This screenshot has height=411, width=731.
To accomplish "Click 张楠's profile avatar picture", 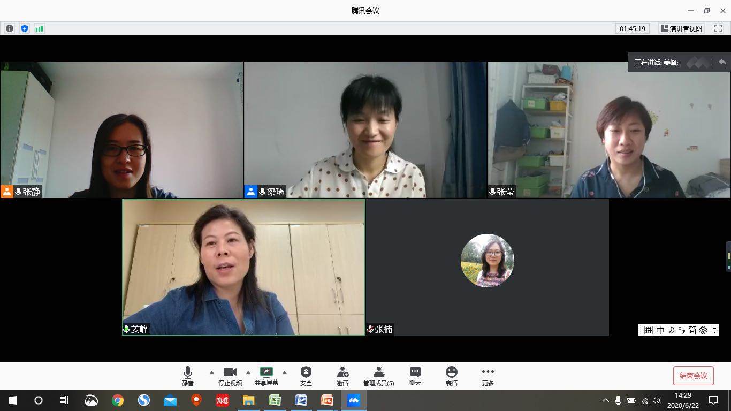I will tap(488, 261).
